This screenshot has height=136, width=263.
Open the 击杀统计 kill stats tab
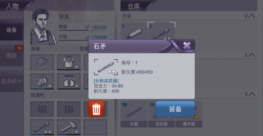pos(12,81)
